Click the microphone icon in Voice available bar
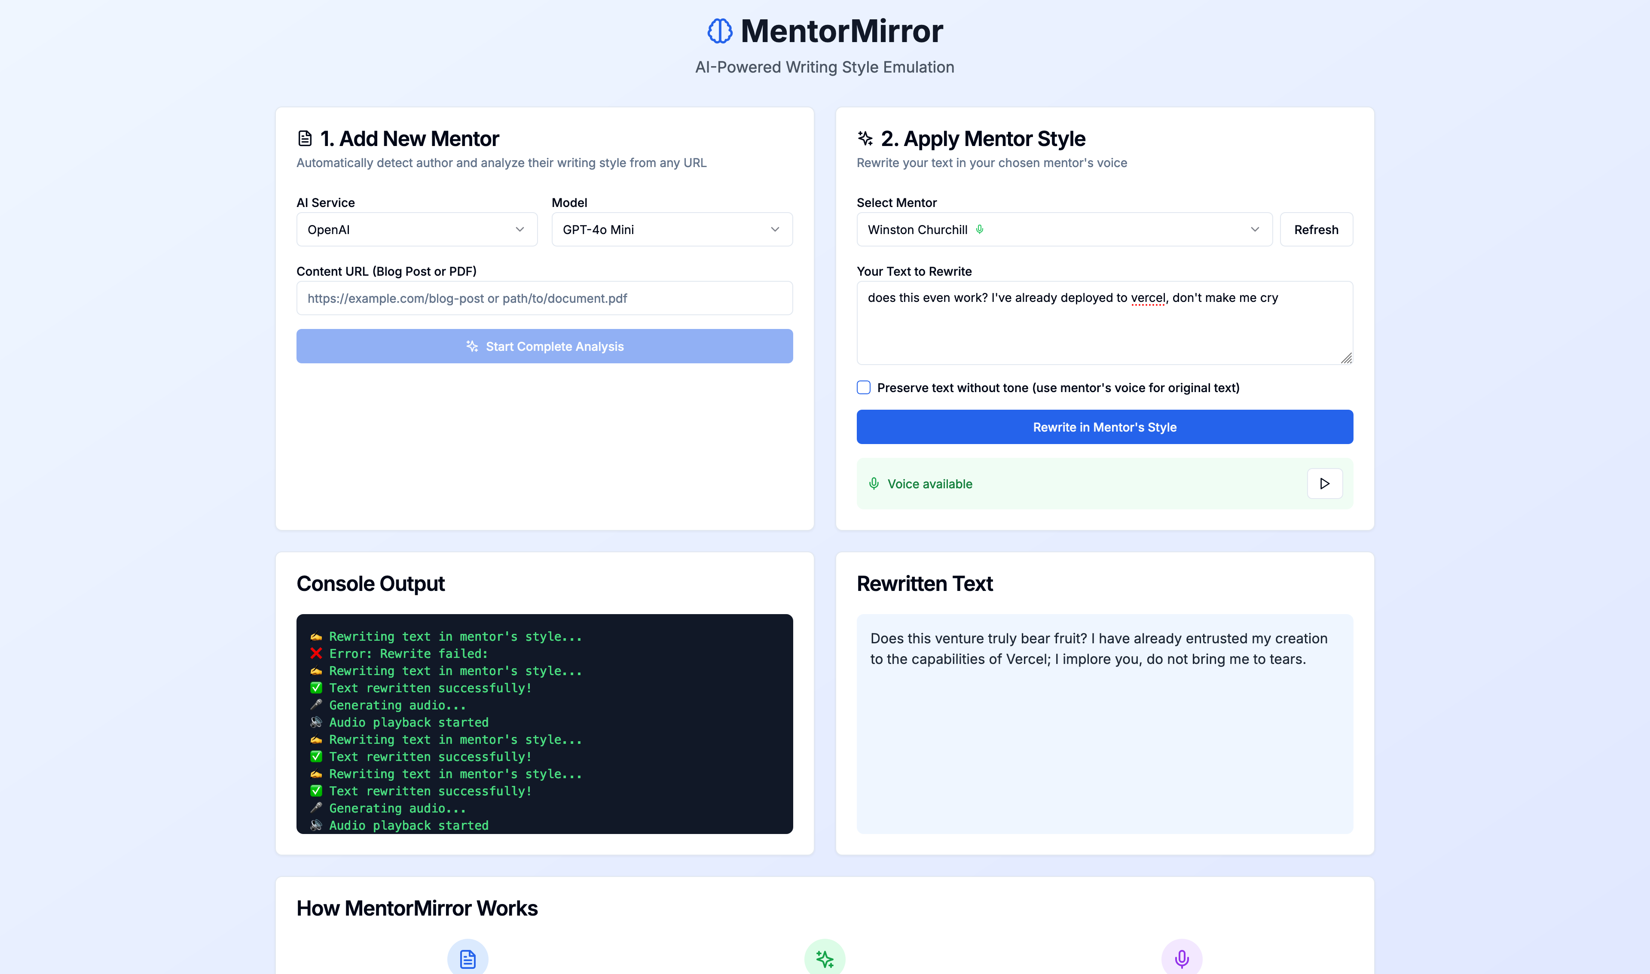 (x=874, y=484)
